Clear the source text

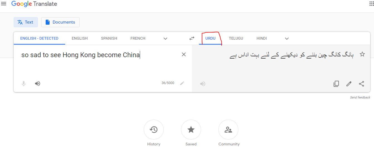[x=184, y=54]
